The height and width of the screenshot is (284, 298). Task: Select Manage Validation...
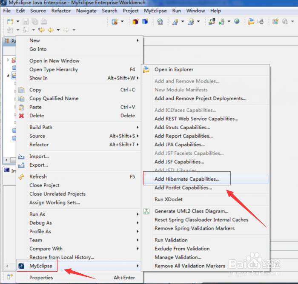(206, 257)
